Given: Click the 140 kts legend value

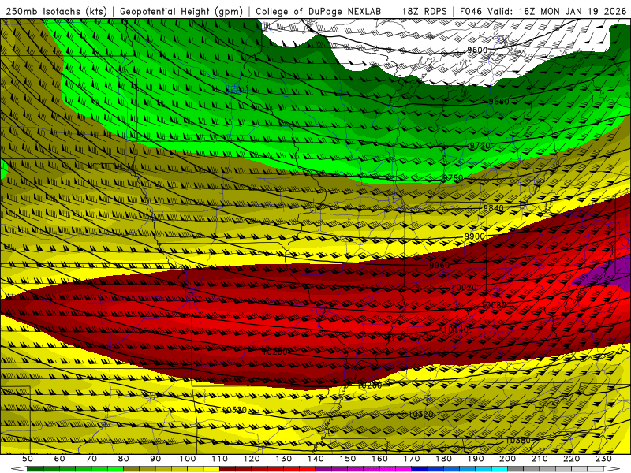Looking at the screenshot, I should (316, 459).
